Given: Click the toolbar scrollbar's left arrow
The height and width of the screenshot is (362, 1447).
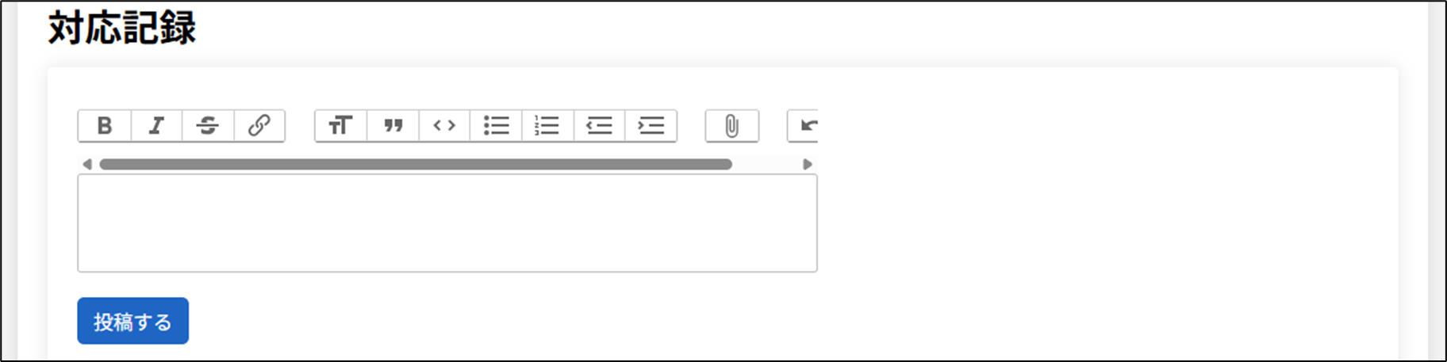Looking at the screenshot, I should tap(87, 165).
